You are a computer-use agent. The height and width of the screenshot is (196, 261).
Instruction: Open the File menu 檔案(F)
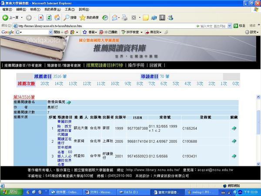(7, 10)
